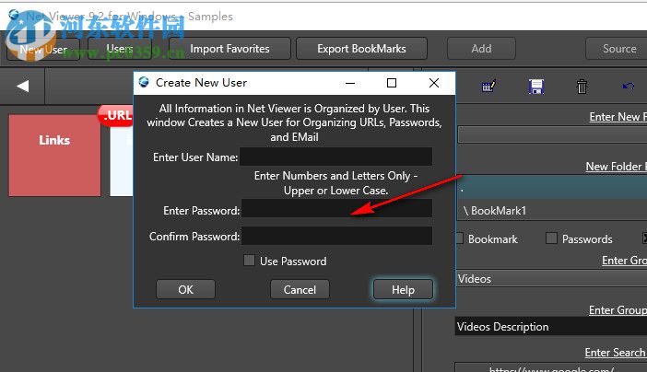Click the save floppy disk icon
The width and height of the screenshot is (647, 372).
point(536,87)
